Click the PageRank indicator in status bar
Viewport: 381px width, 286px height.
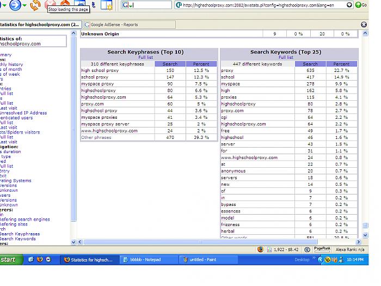(322, 249)
